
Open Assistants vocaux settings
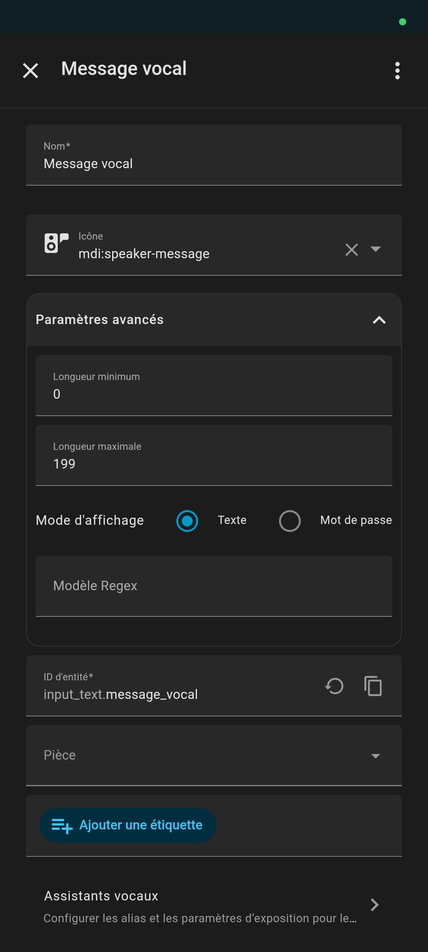click(x=200, y=906)
